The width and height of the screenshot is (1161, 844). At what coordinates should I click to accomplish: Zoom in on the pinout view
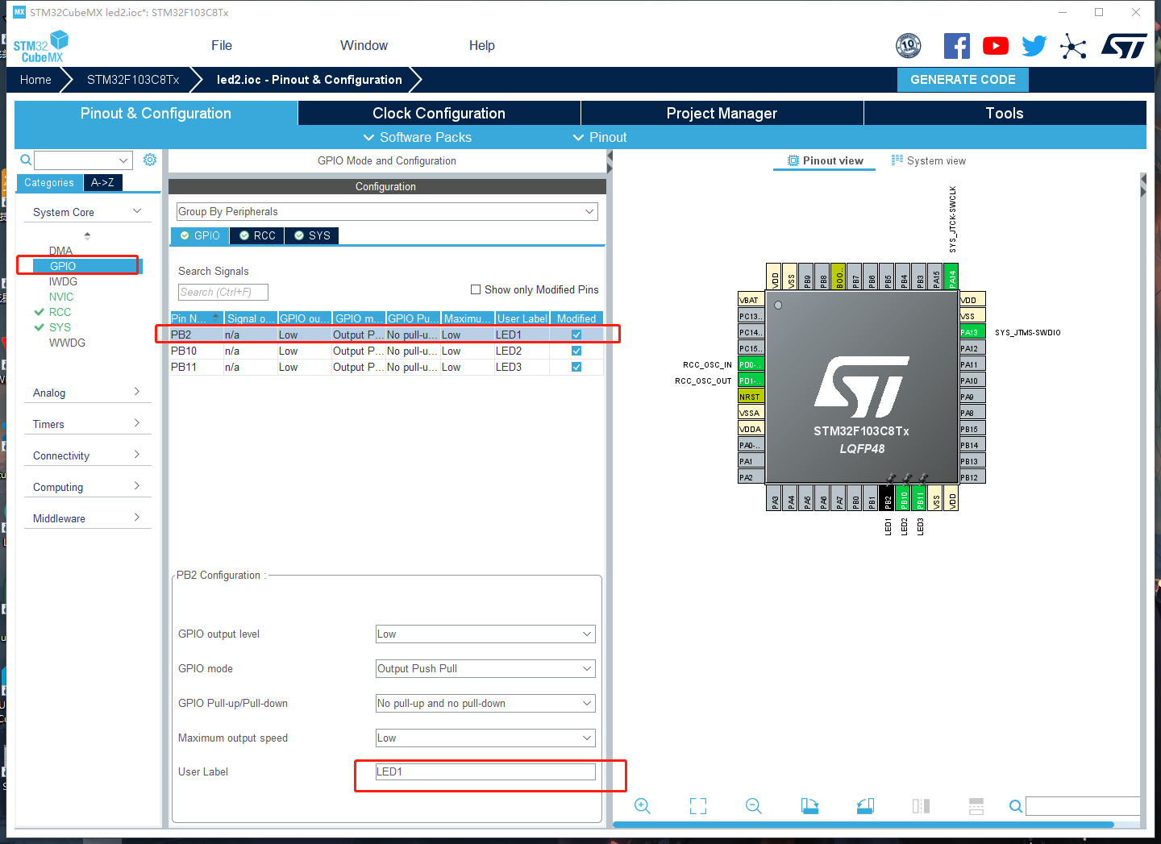[642, 806]
